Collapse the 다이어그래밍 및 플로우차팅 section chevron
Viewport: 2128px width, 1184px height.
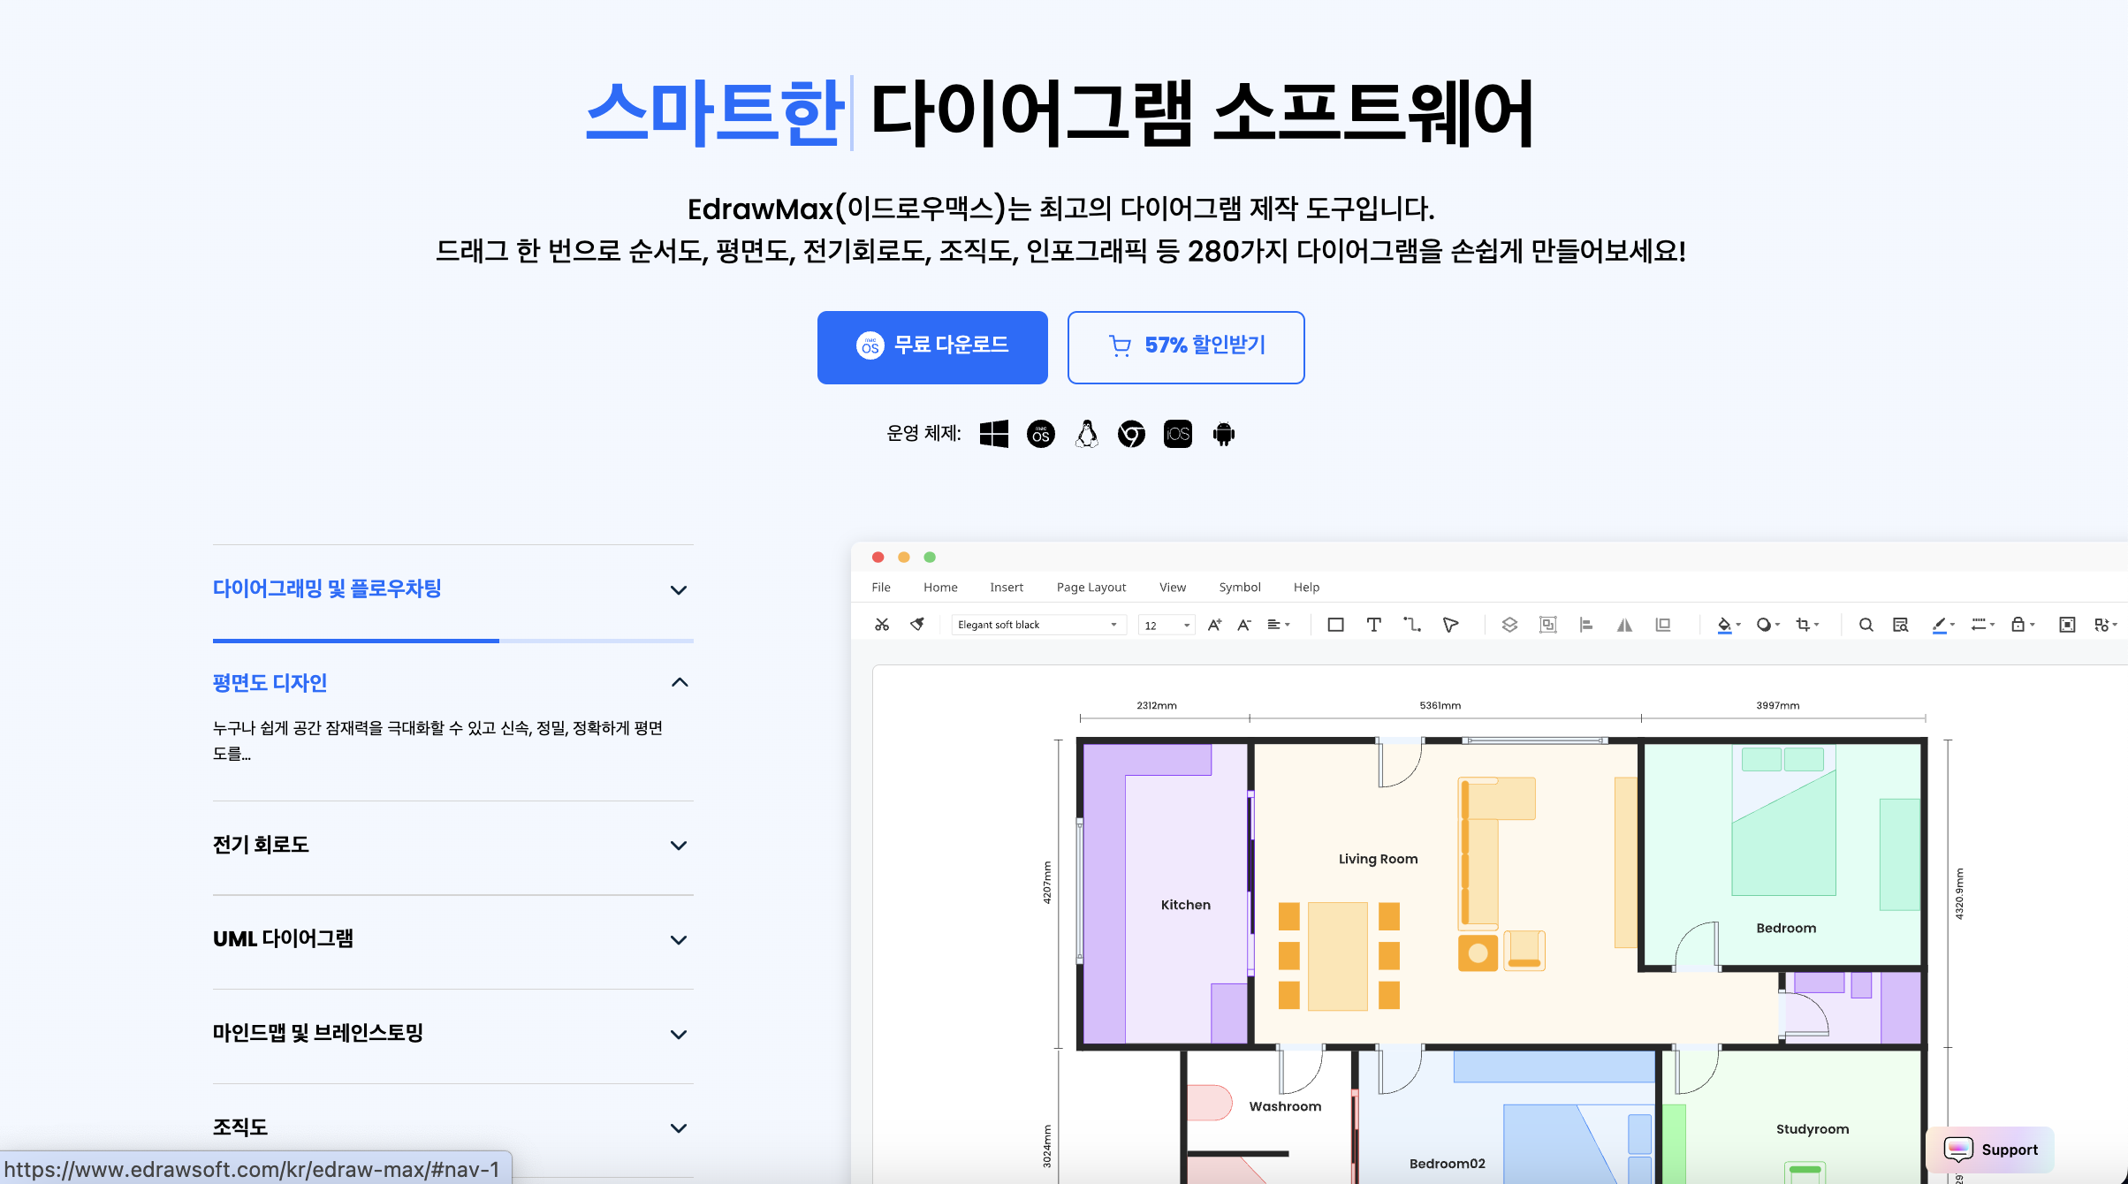coord(679,590)
